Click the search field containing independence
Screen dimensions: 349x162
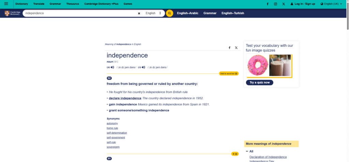point(80,13)
